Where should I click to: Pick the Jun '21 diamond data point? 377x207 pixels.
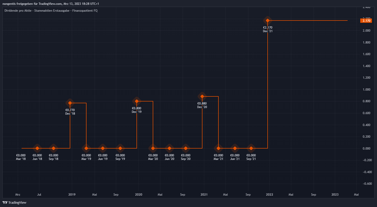[235, 148]
